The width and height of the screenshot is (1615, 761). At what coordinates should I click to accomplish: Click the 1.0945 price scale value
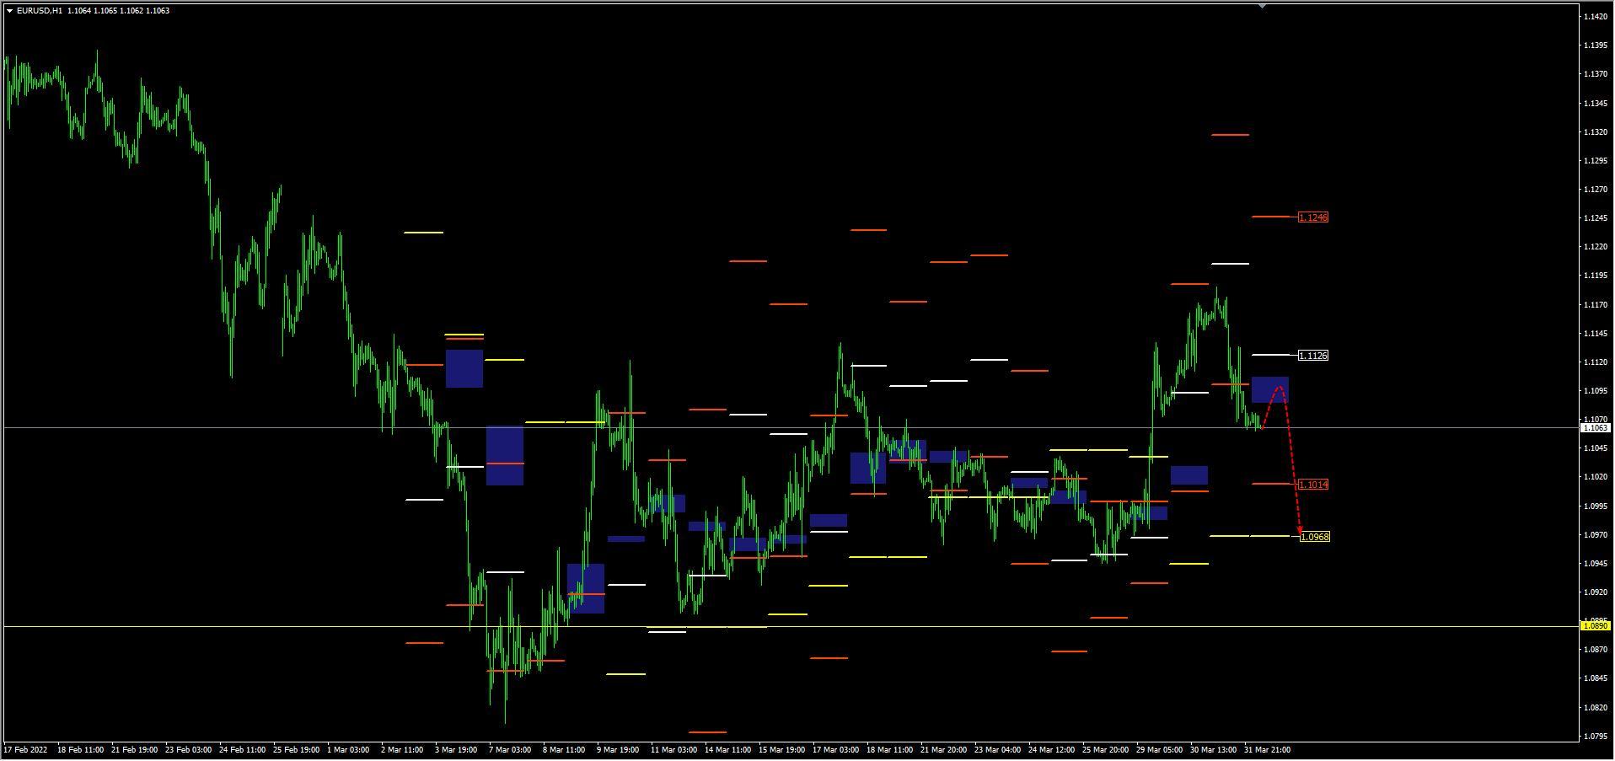pos(1595,564)
